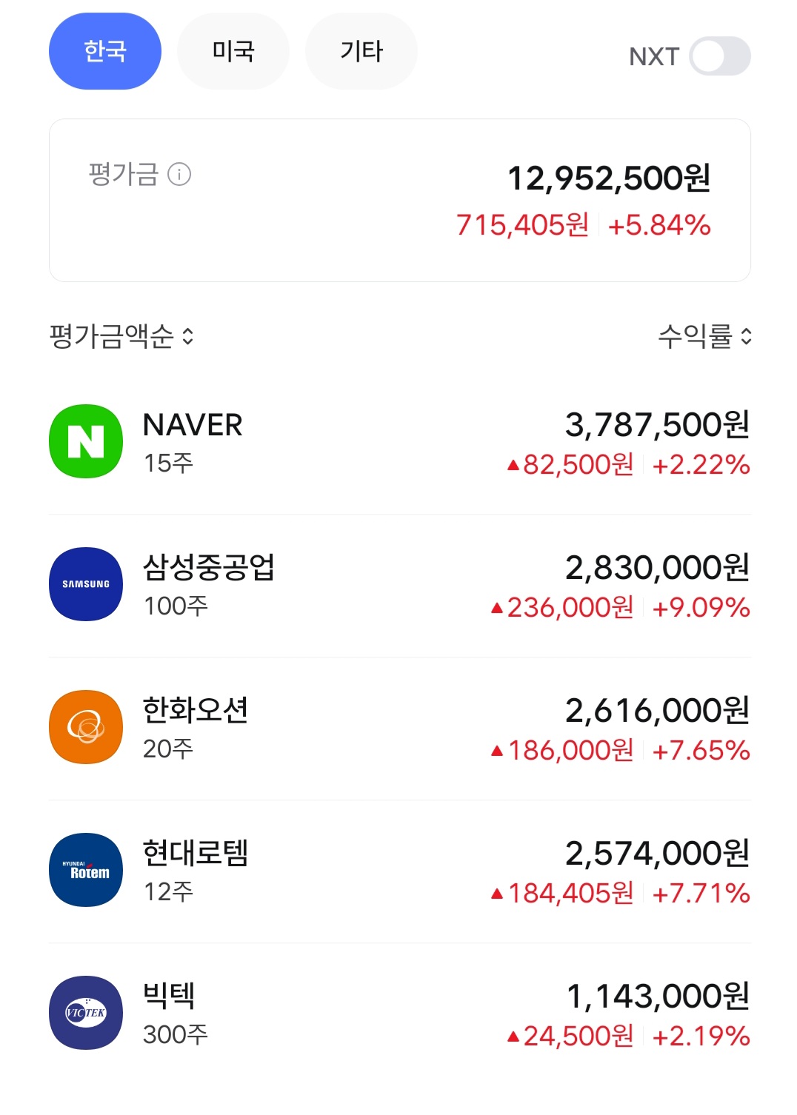Select the 현대로템 stock name
The width and height of the screenshot is (797, 1115).
[x=195, y=854]
